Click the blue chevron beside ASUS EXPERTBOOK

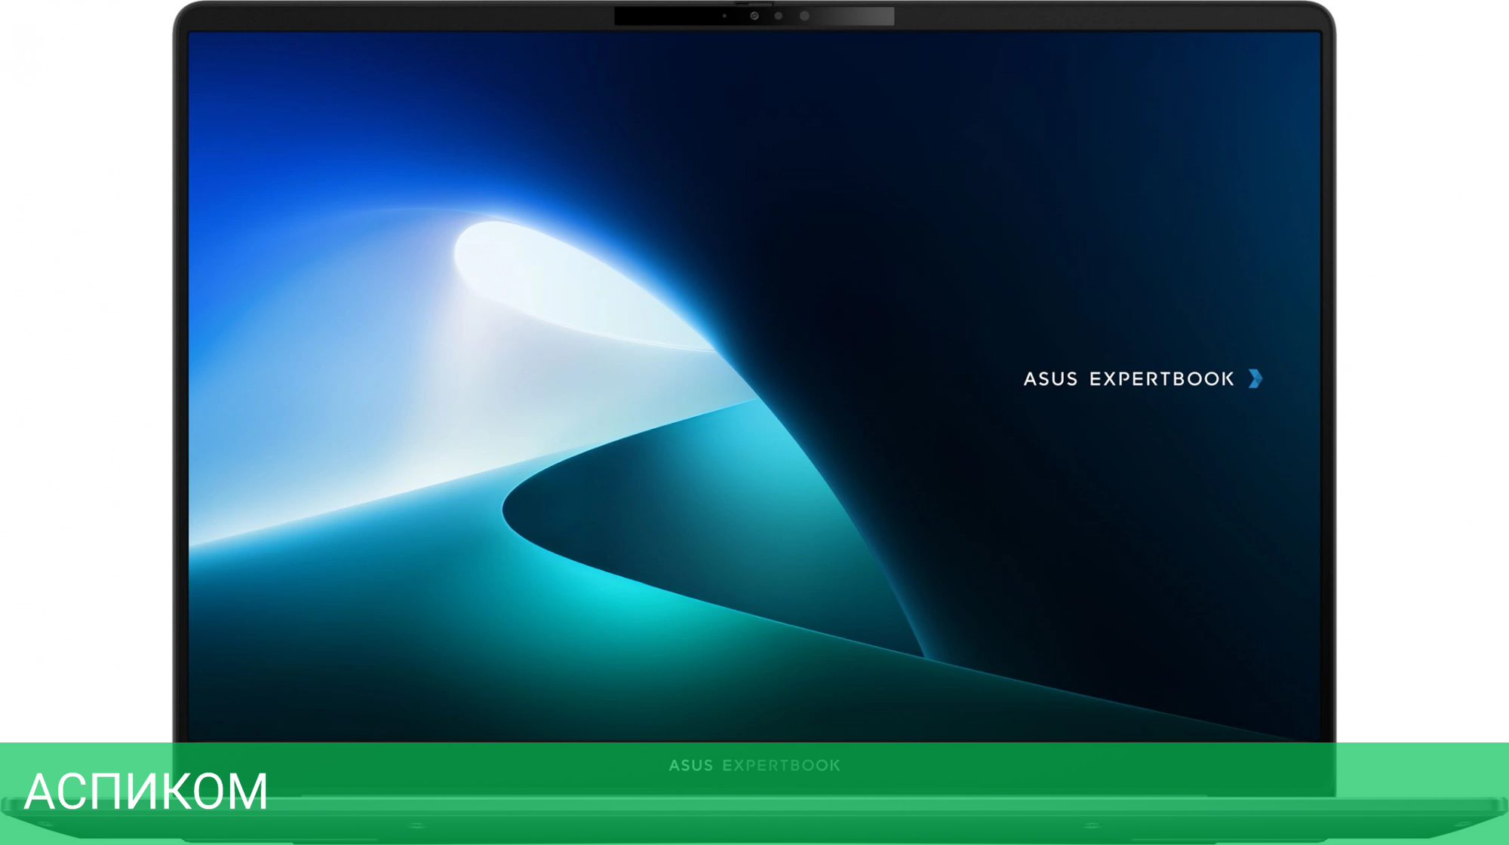coord(1255,378)
